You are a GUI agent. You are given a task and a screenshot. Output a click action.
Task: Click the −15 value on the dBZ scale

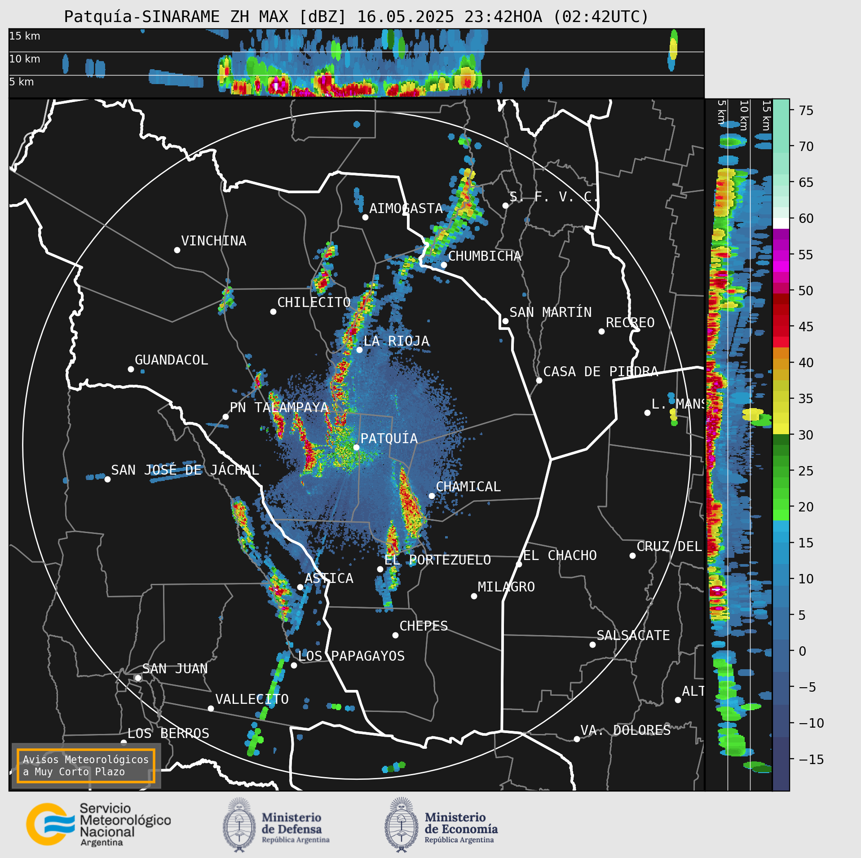(811, 759)
